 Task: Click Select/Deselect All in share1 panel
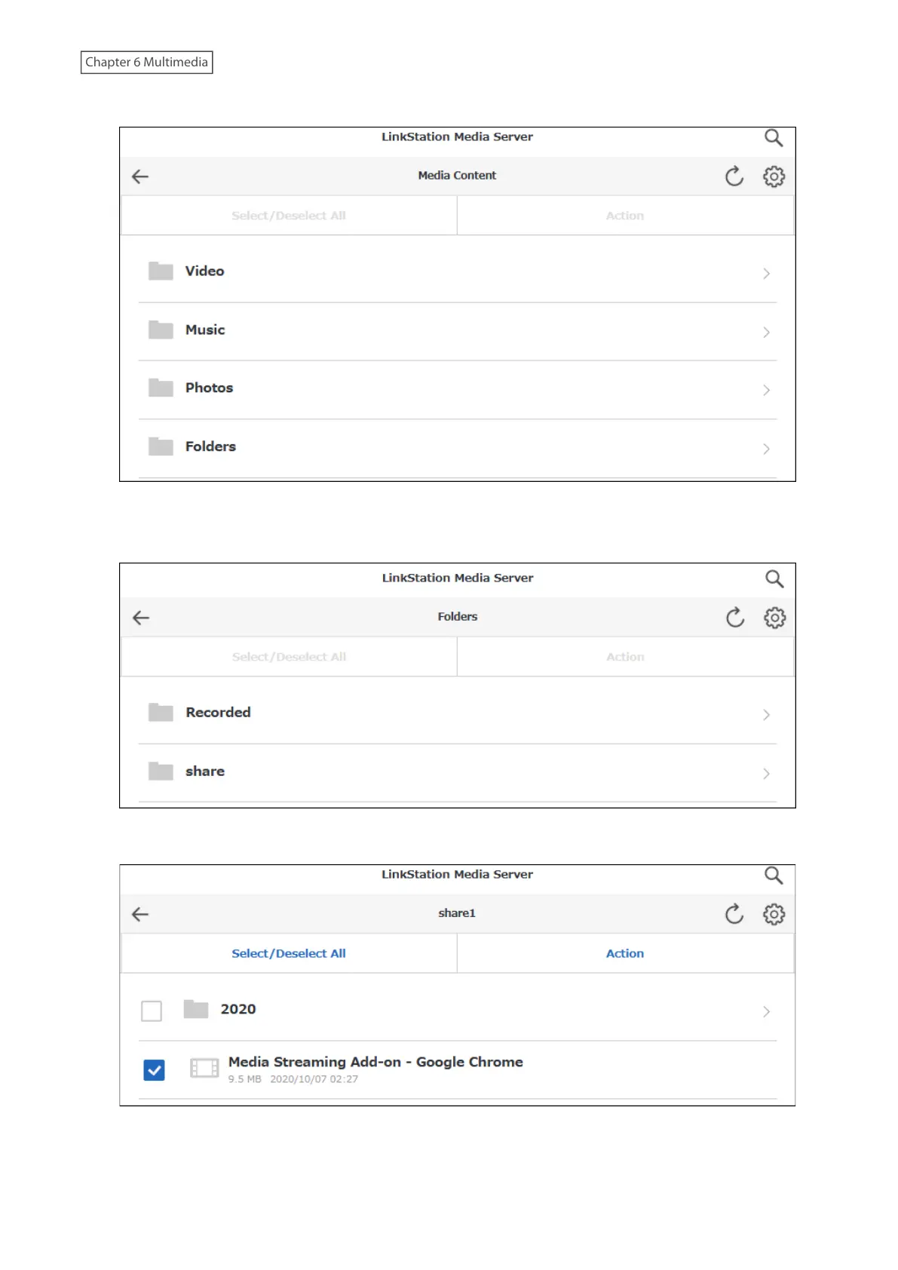(289, 953)
